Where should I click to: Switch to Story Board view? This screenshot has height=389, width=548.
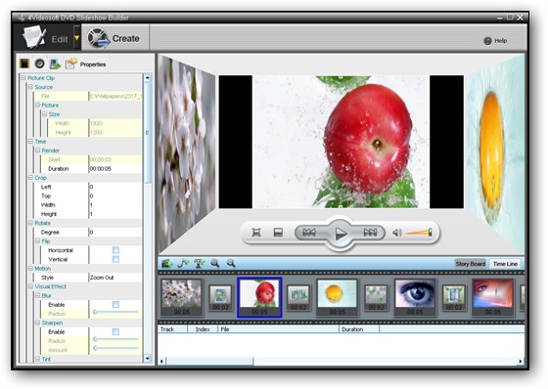coord(471,264)
